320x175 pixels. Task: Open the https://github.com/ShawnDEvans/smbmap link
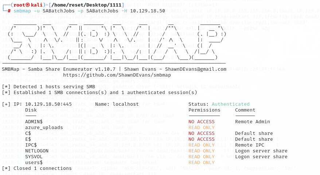[x=117, y=75]
